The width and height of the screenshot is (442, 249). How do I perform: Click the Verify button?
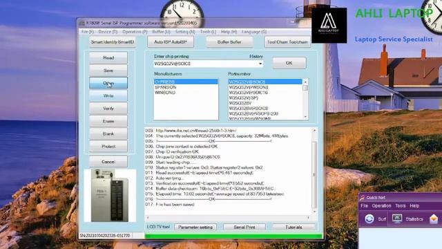click(x=108, y=109)
